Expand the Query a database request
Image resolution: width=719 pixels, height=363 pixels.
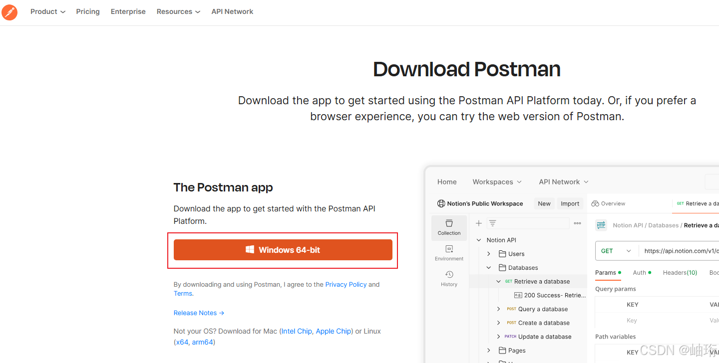pyautogui.click(x=498, y=309)
